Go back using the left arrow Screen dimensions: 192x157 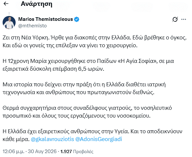6,4
